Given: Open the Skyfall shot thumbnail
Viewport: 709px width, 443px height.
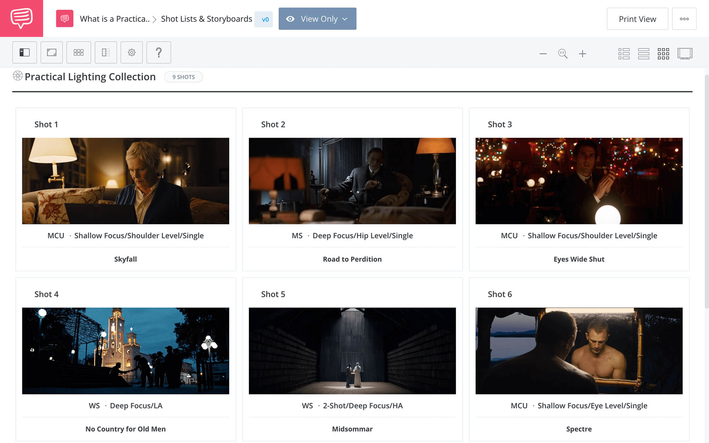Looking at the screenshot, I should tap(125, 181).
